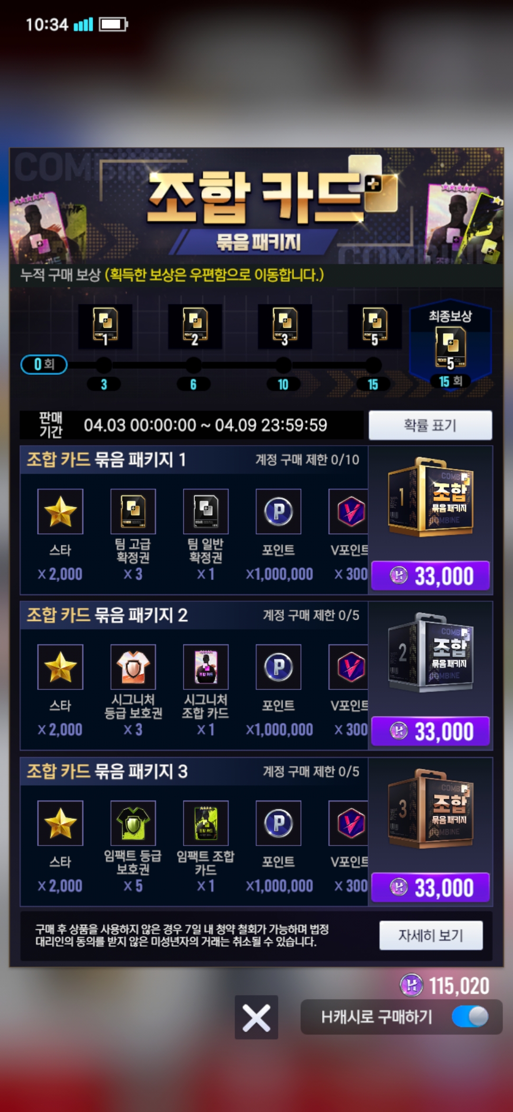This screenshot has height=1112, width=513.
Task: Tap the 3-purchase milestone reward card
Action: tap(105, 326)
